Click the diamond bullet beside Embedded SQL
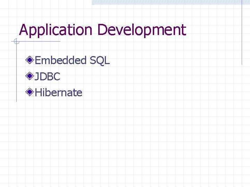This screenshot has width=250, height=187. pyautogui.click(x=30, y=60)
